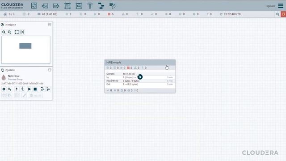The height and width of the screenshot is (161, 286).
Task: Stop the flow with the stop button
Action: click(x=35, y=89)
